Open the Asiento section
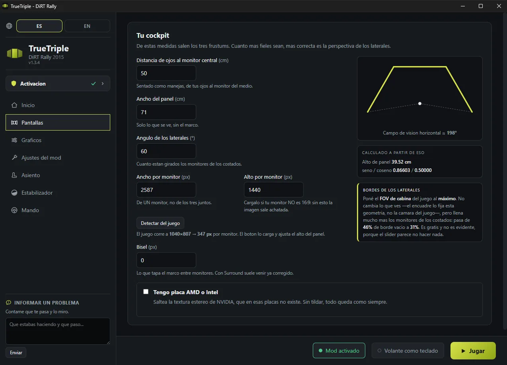 58,175
